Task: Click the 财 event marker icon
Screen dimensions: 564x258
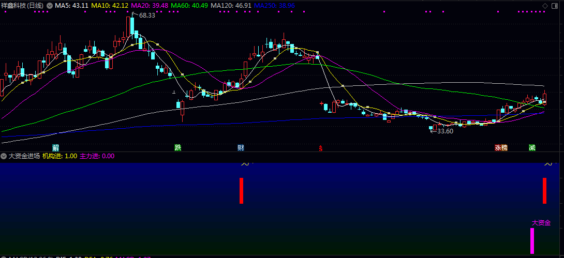Action: click(x=241, y=148)
